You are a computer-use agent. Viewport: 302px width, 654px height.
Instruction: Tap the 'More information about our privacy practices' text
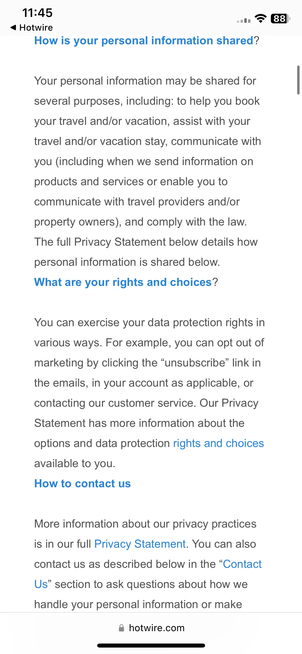click(x=145, y=524)
